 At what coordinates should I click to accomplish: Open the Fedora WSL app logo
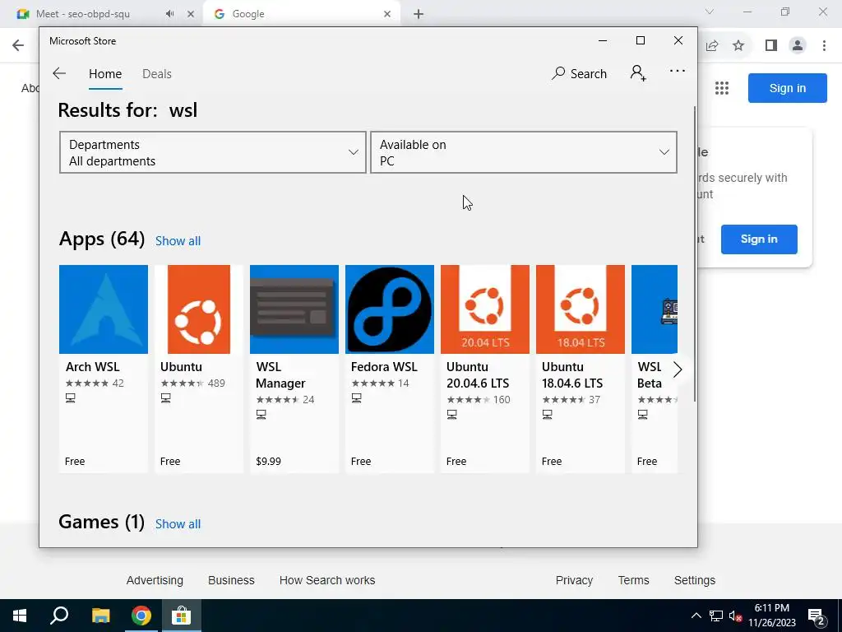(x=390, y=309)
